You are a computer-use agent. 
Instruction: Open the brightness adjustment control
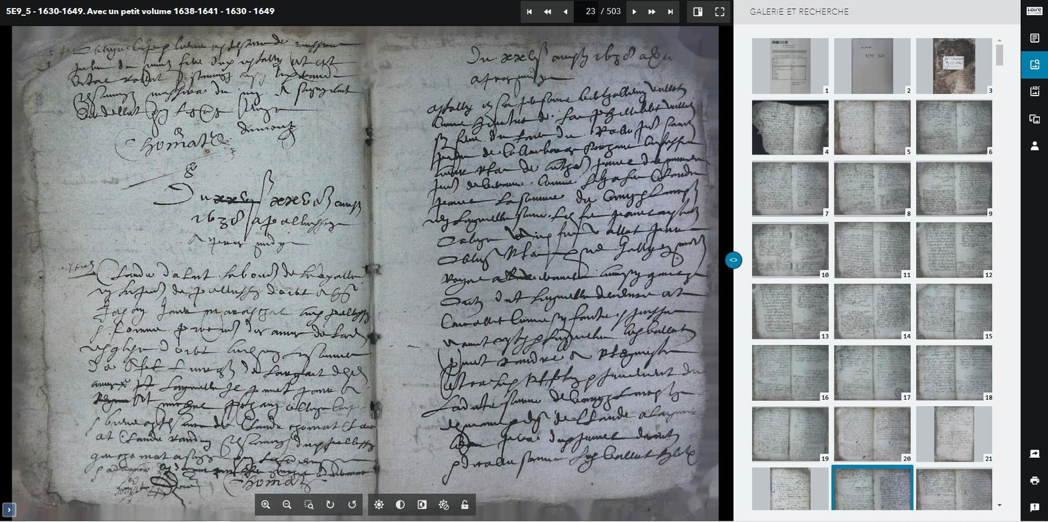tap(379, 505)
